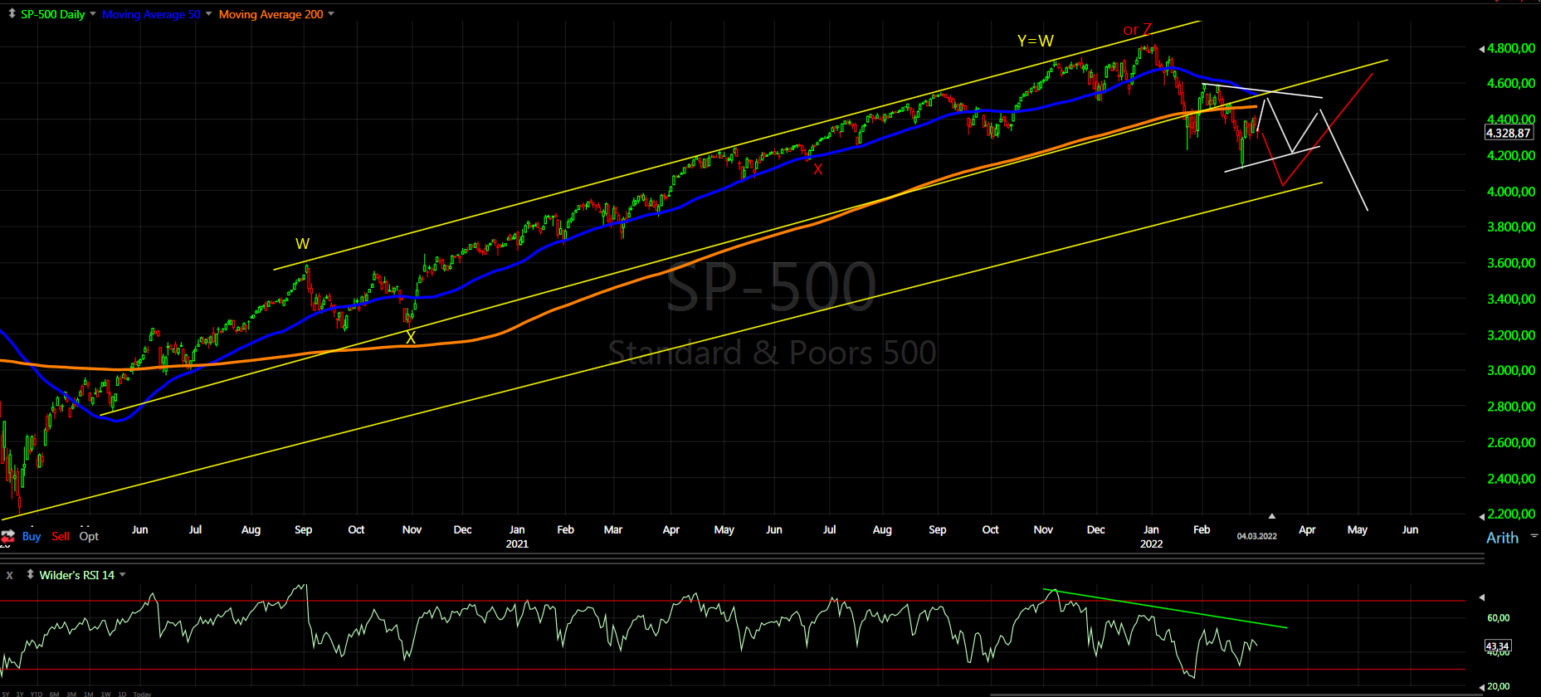This screenshot has width=1541, height=697.
Task: Close the Wilder's RSI panel with X
Action: point(10,575)
